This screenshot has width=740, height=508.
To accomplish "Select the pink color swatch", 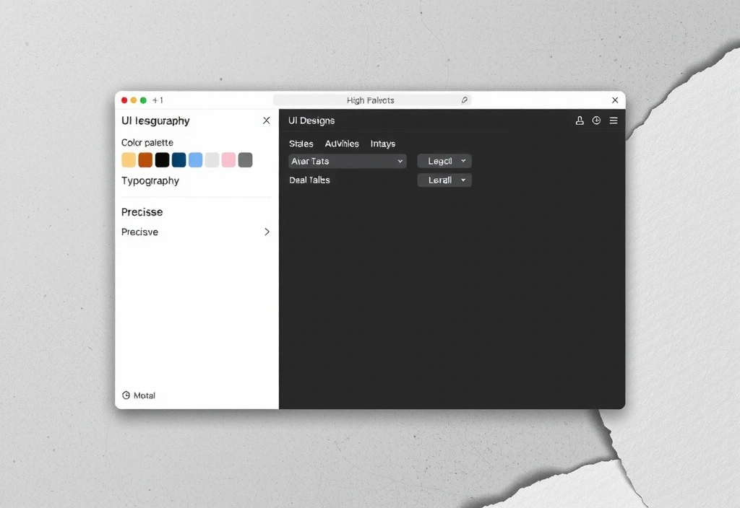I will click(228, 159).
